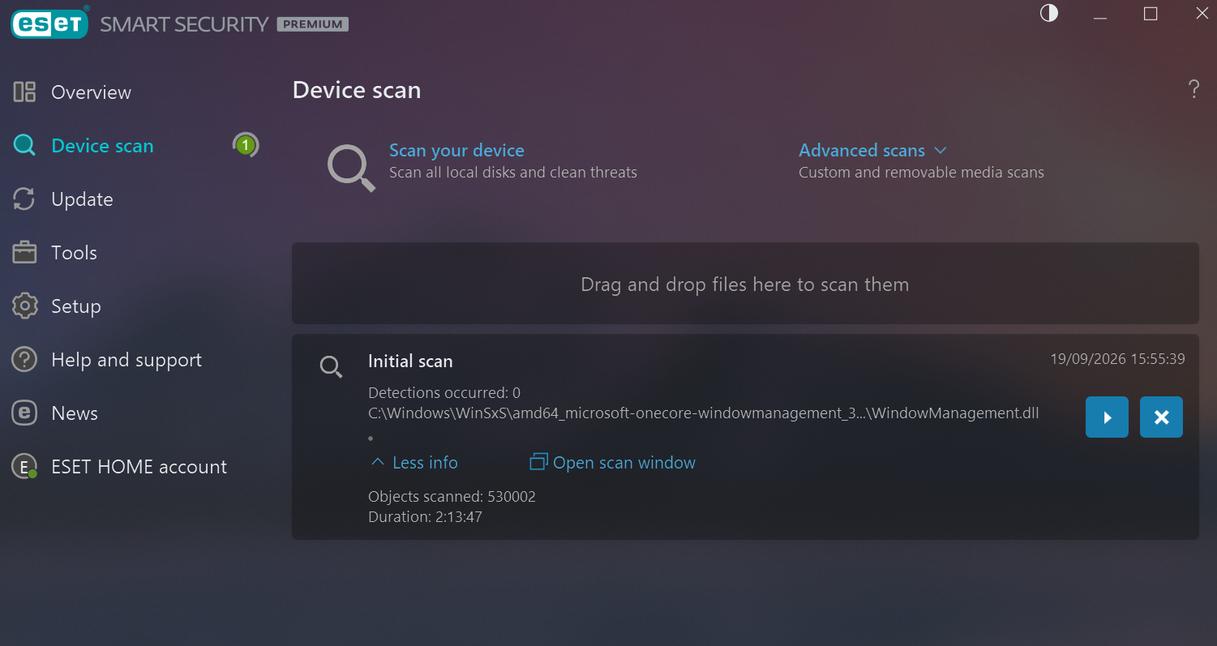Screen dimensions: 1217x646
Task: Toggle the dark/light color mode icon
Action: (1049, 13)
